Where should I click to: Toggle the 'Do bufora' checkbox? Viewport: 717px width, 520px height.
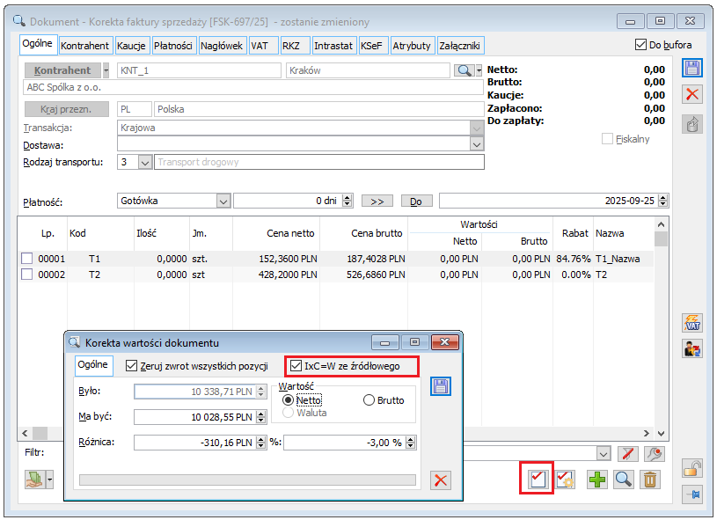[640, 45]
